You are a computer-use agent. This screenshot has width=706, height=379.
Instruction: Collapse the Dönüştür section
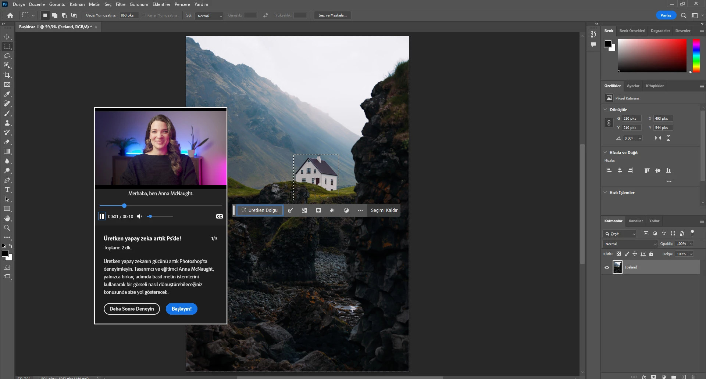tap(606, 109)
